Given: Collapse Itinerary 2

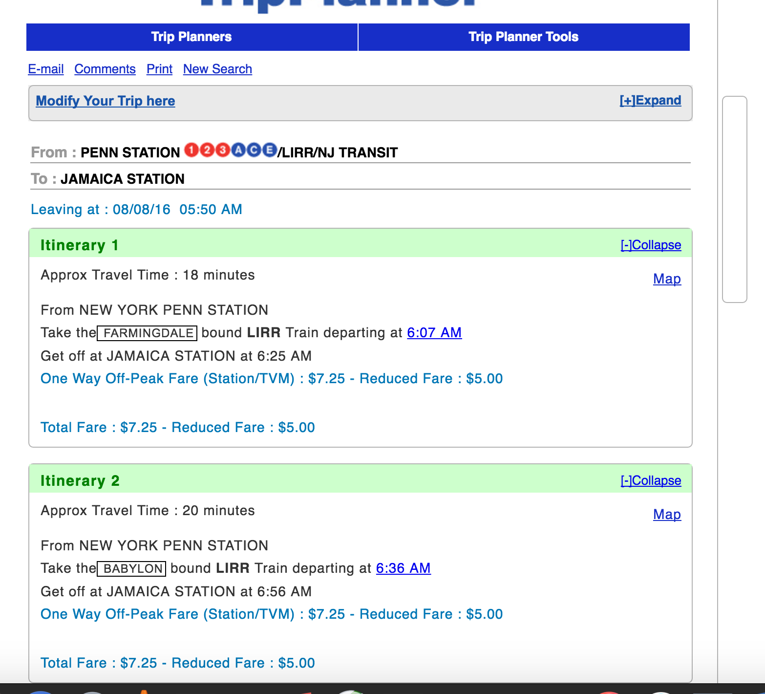Looking at the screenshot, I should 651,480.
